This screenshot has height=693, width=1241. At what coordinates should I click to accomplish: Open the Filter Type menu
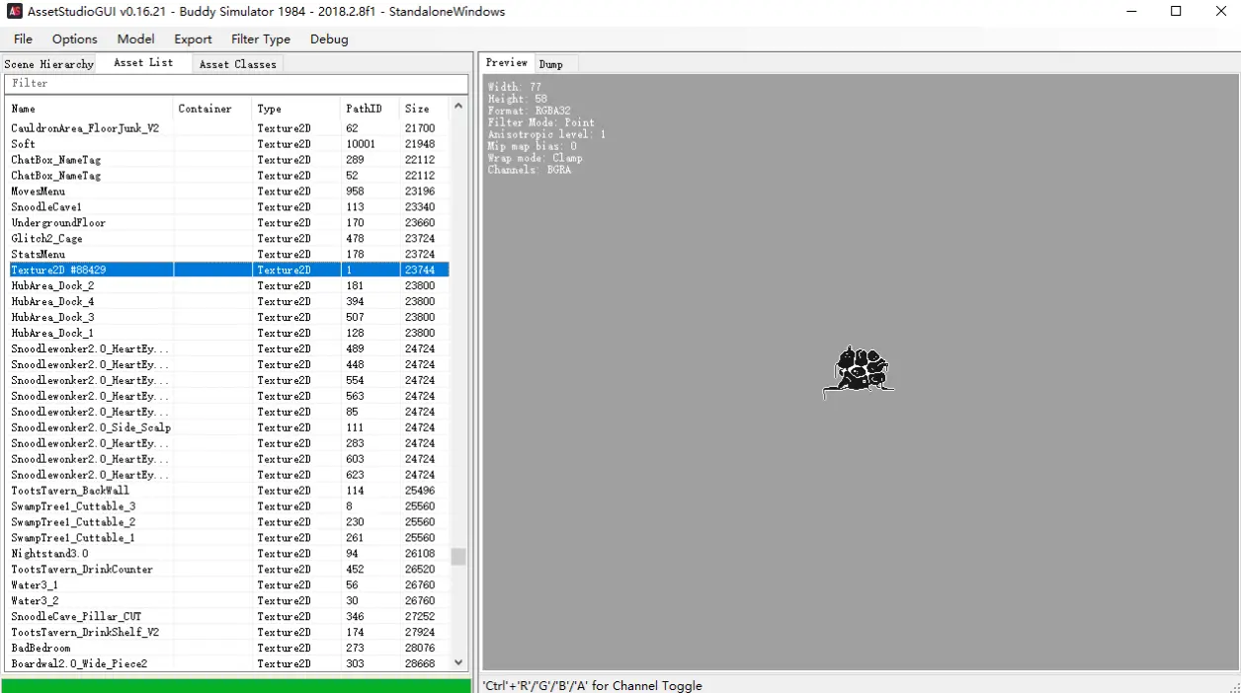coord(261,39)
